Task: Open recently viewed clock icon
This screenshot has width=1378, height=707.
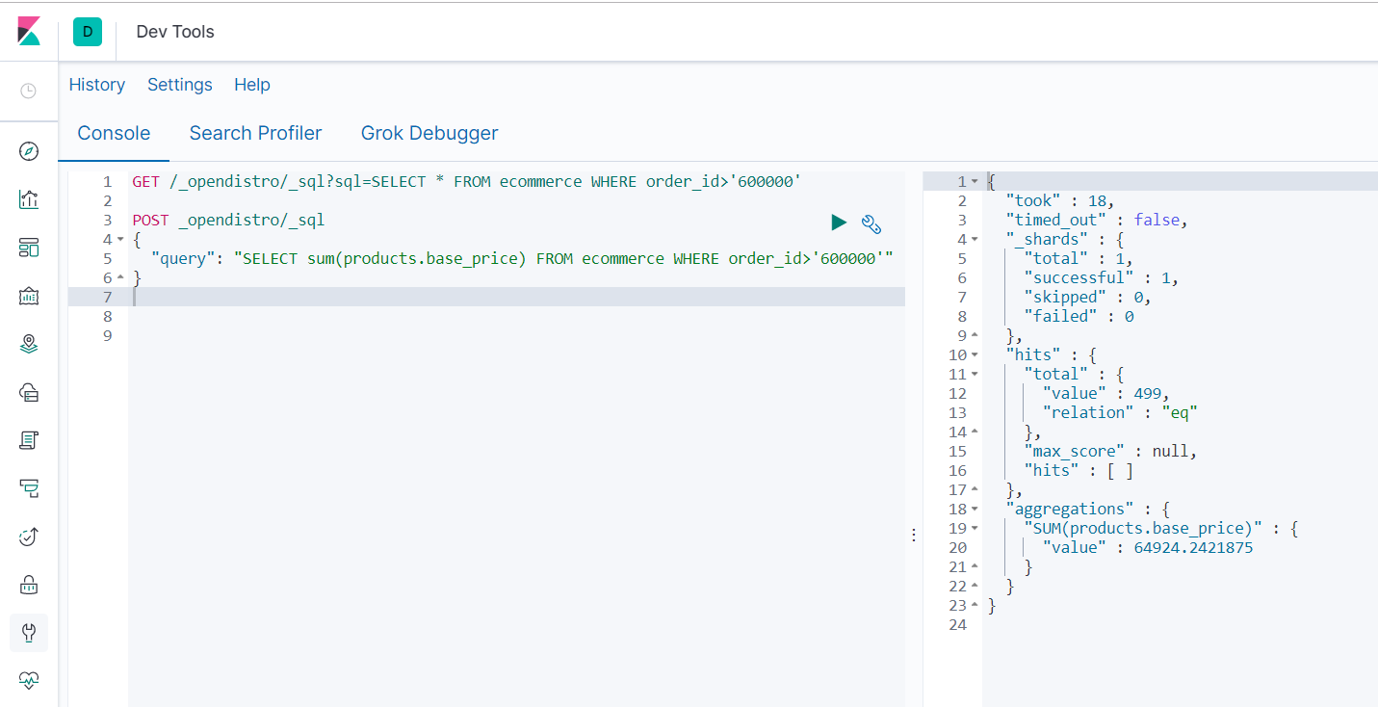Action: (29, 91)
